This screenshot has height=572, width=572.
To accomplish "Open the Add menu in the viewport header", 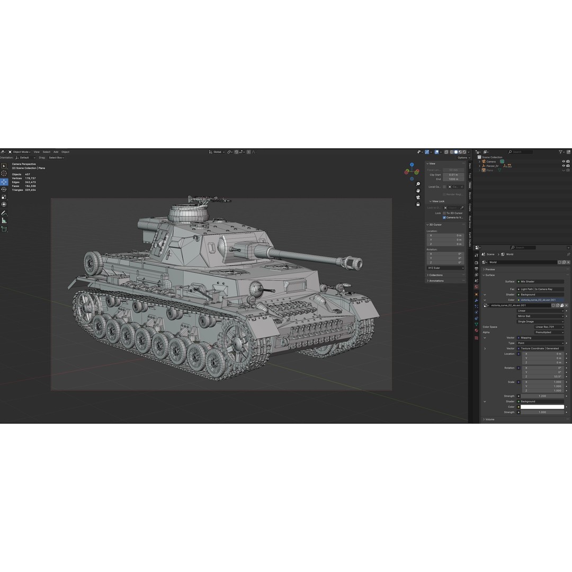I will pyautogui.click(x=56, y=151).
